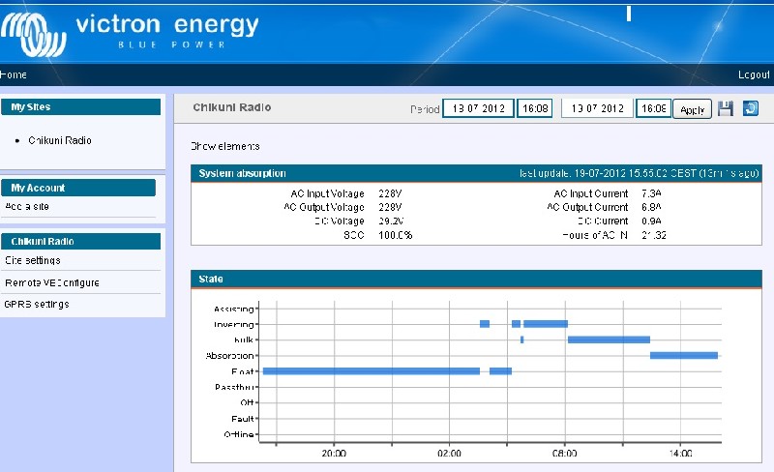Click the period end date field
774x472 pixels.
(597, 108)
